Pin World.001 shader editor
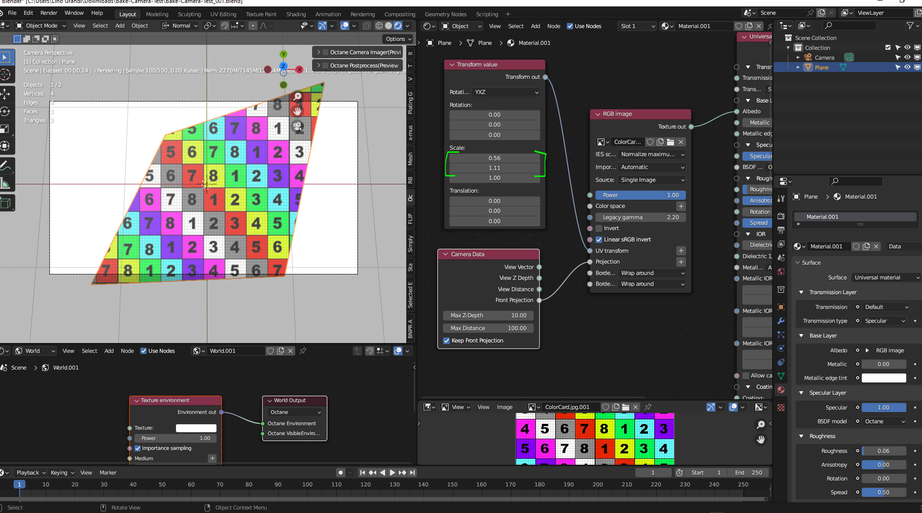The width and height of the screenshot is (922, 513). click(x=303, y=351)
